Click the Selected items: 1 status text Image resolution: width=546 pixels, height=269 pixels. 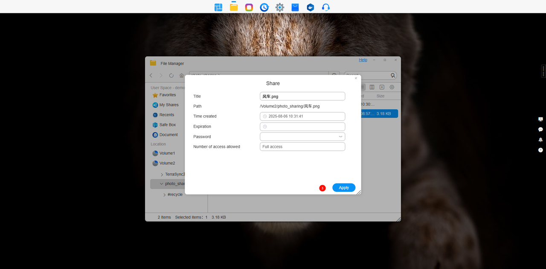(x=191, y=217)
